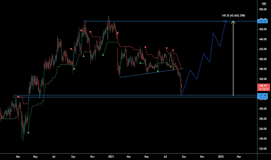This screenshot has height=160, width=271.
Task: Click the 260.00 price axis label
Action: point(263,129)
